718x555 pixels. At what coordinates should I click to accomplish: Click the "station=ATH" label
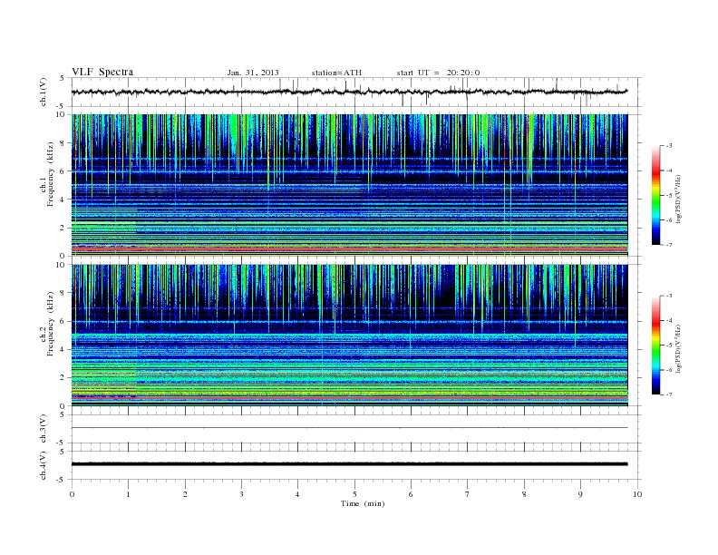336,73
